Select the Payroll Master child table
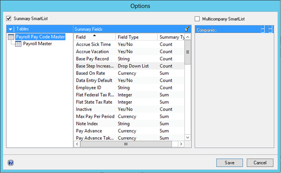 (x=37, y=44)
